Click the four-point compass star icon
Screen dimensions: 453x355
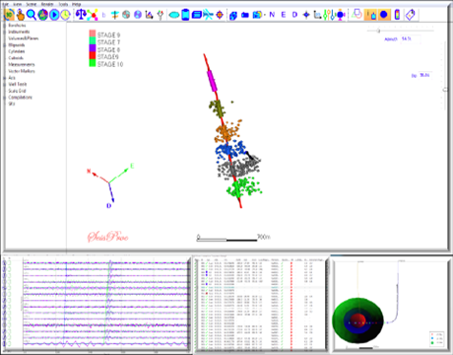tap(306, 15)
